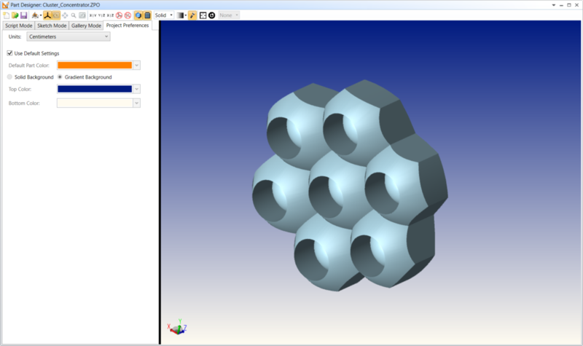583x346 pixels.
Task: Click the dark blue Top Color swatch
Action: tap(95, 89)
